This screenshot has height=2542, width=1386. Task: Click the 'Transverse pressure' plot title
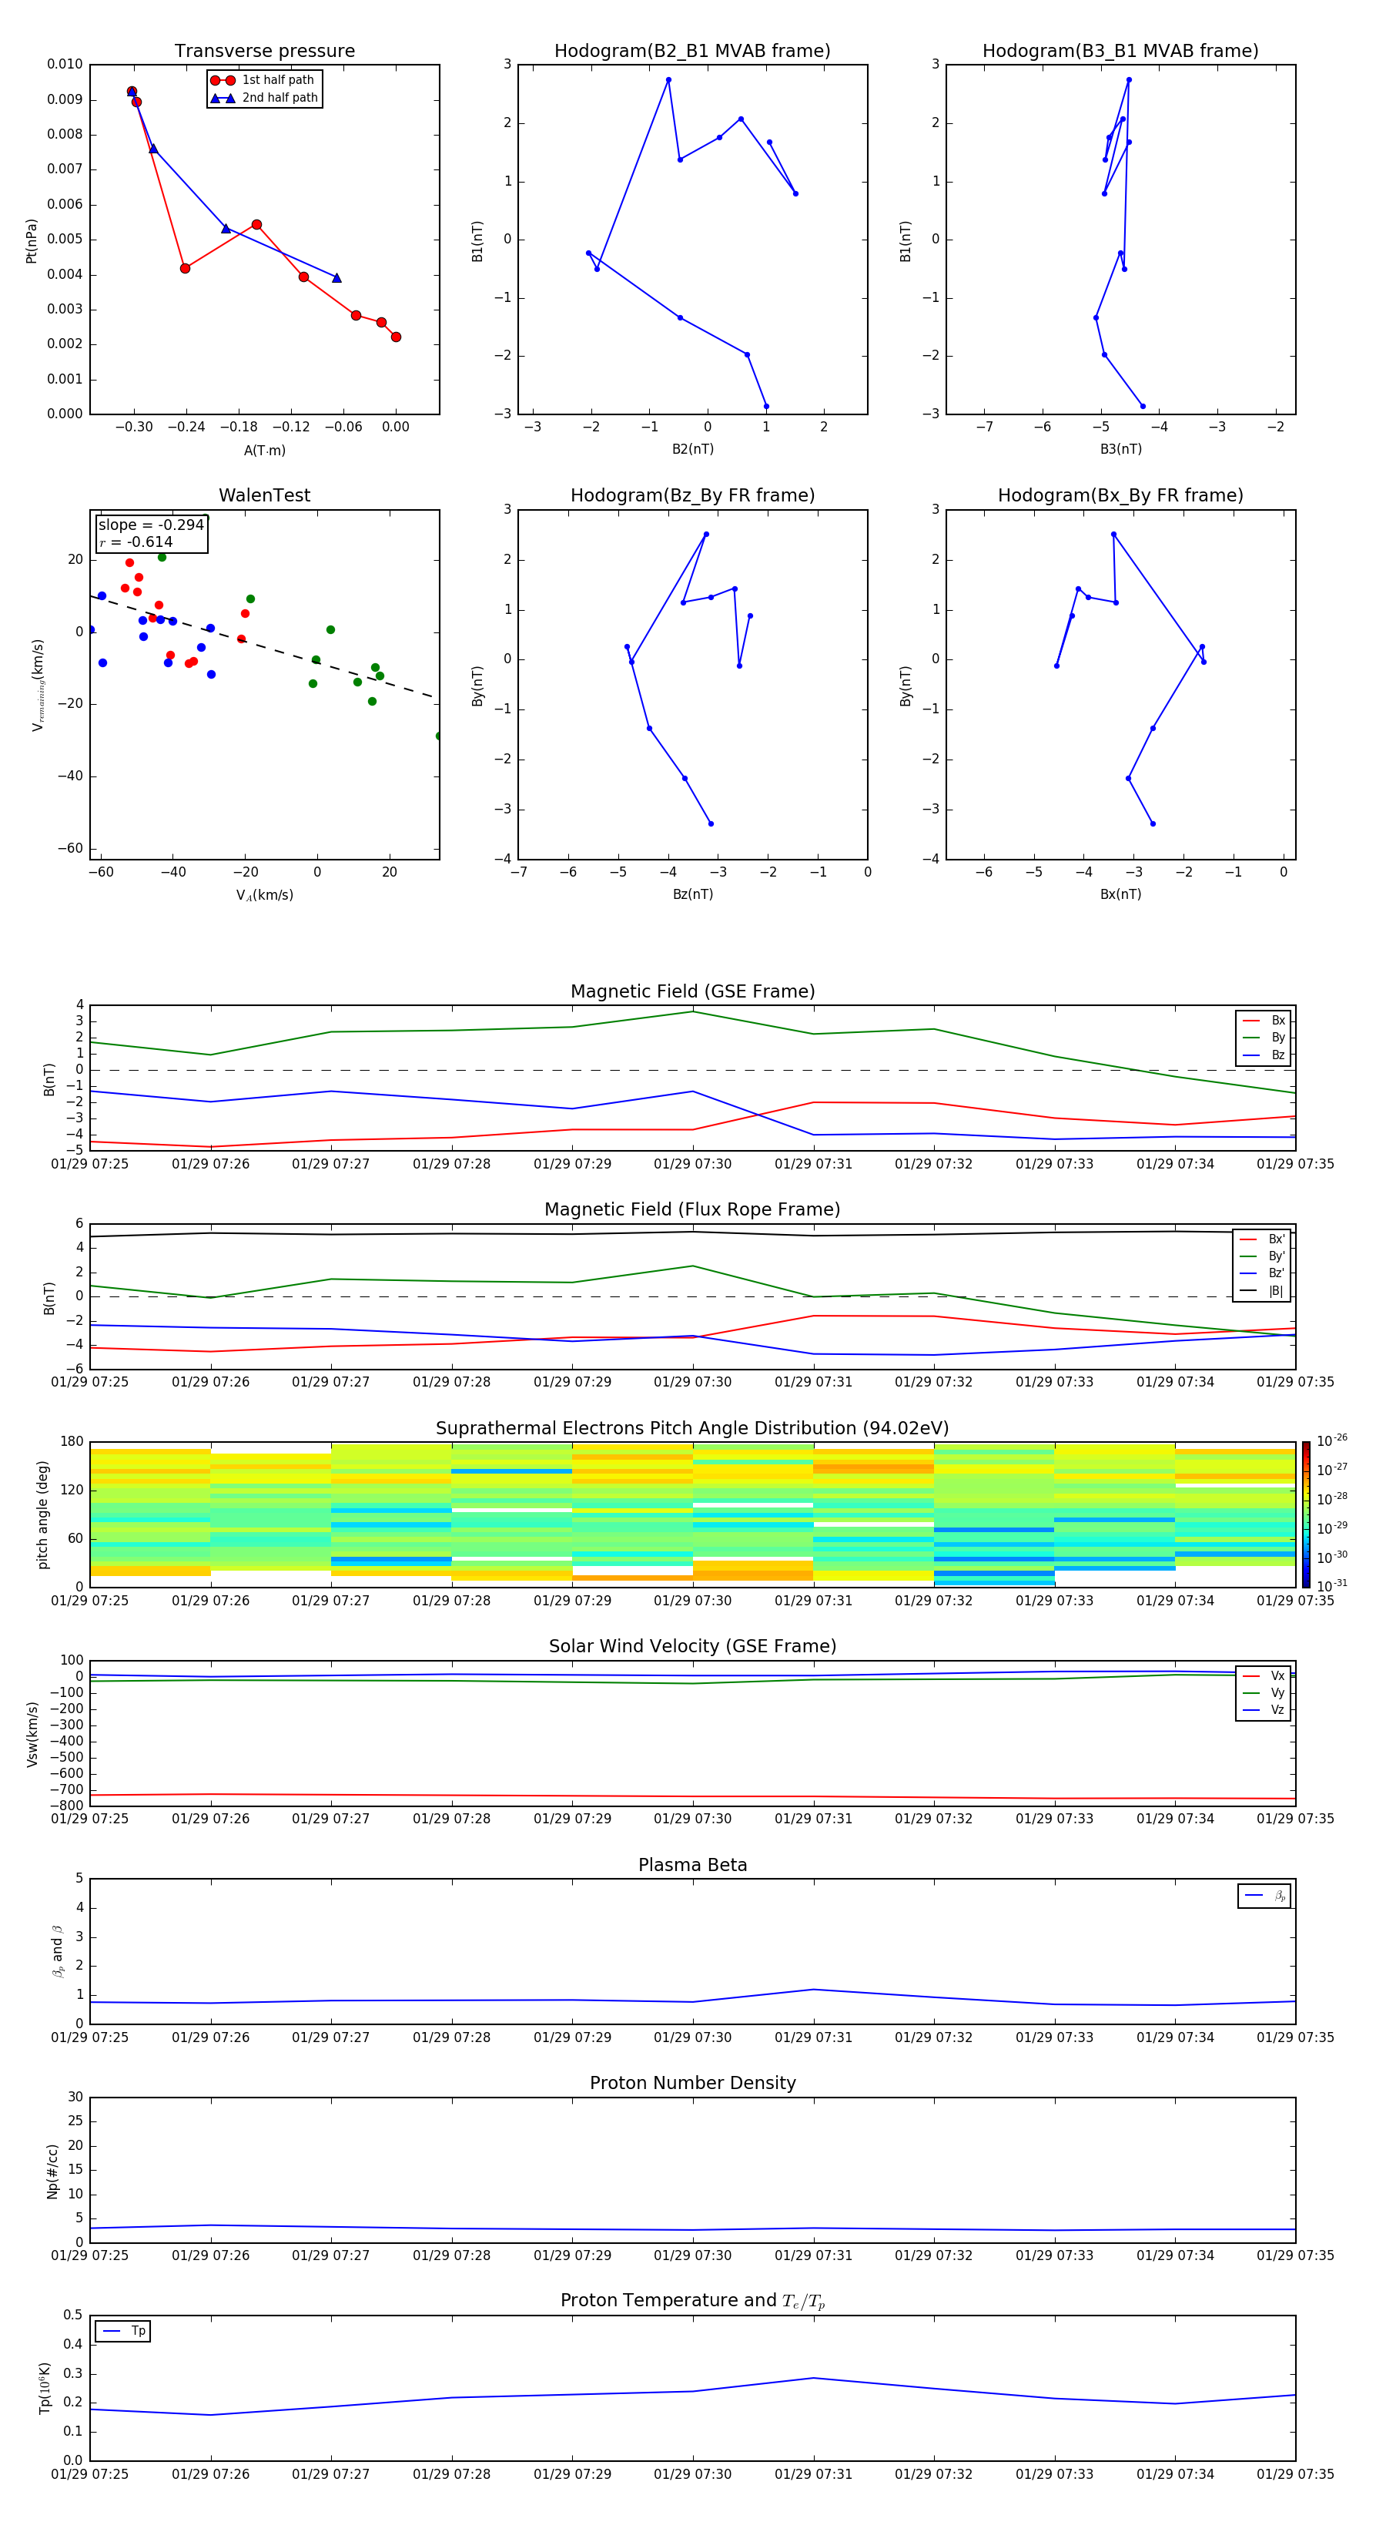[x=264, y=52]
